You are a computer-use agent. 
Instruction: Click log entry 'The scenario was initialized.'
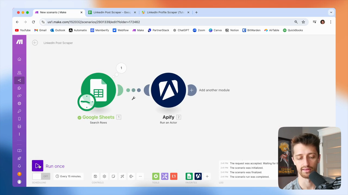tap(246, 168)
